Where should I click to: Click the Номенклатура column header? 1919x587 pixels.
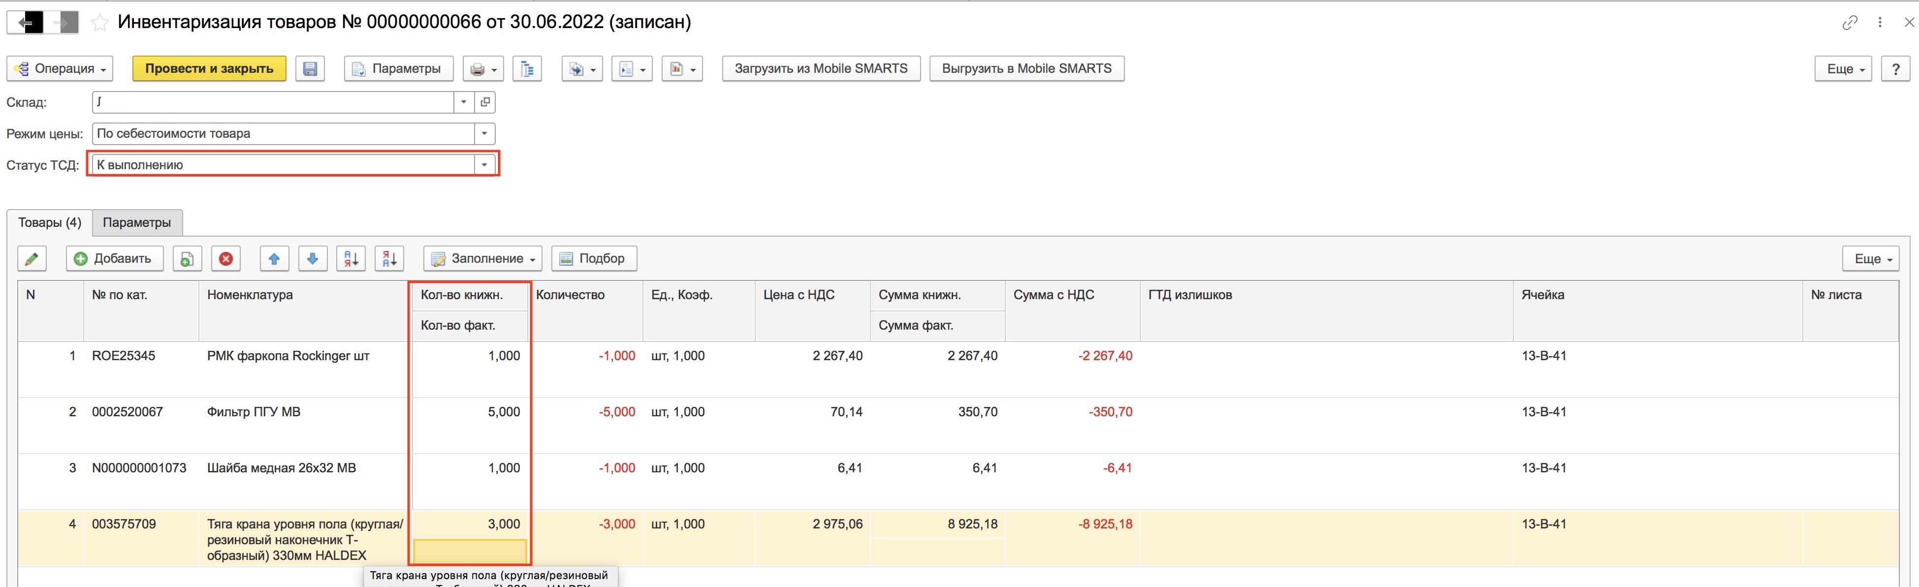point(303,310)
